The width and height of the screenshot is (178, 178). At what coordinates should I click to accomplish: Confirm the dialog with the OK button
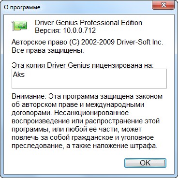145,163
